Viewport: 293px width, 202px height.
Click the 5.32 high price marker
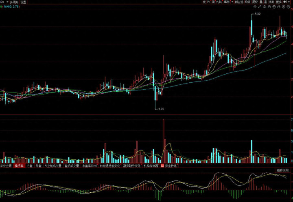tap(257, 14)
